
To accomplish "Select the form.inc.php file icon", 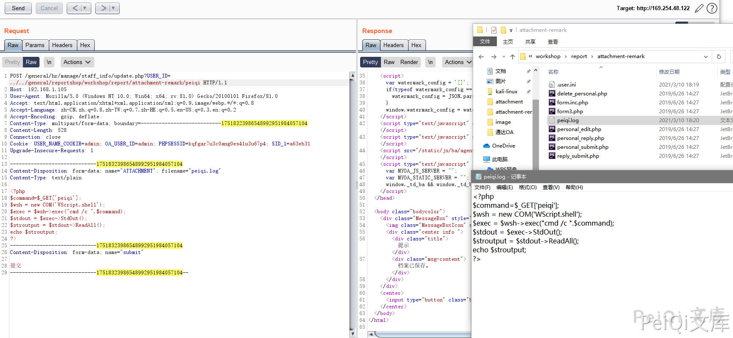I will click(x=552, y=102).
